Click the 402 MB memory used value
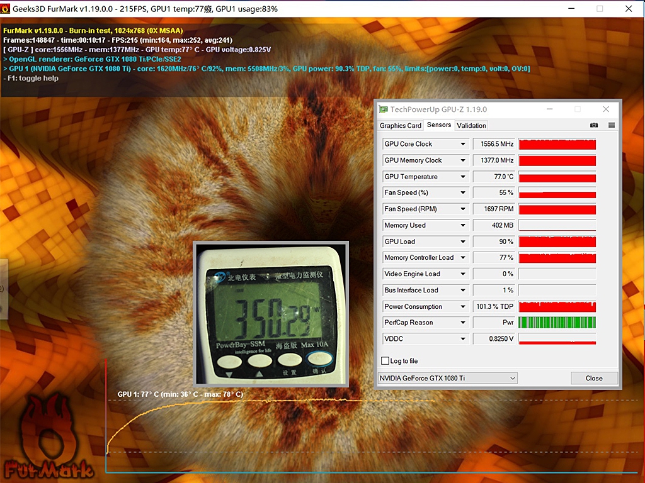645x483 pixels. click(x=494, y=226)
